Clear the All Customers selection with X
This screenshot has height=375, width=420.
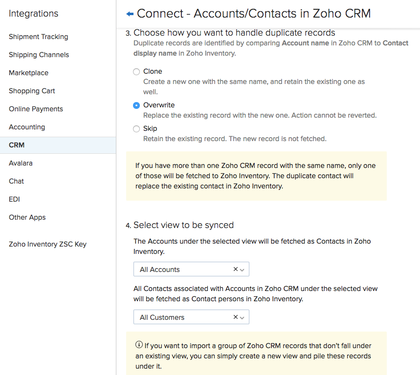(235, 317)
